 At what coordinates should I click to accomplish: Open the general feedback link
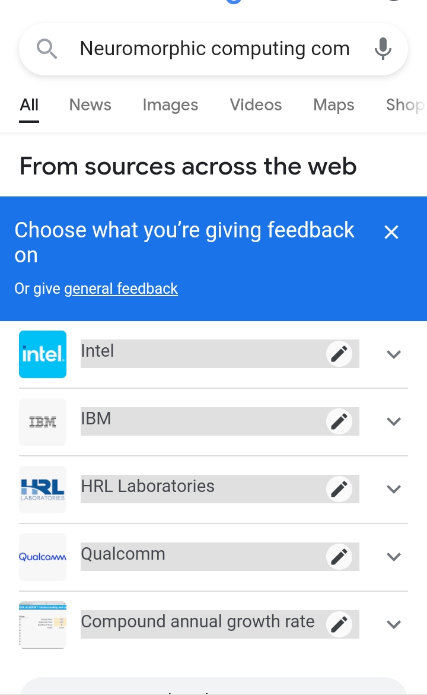[121, 289]
